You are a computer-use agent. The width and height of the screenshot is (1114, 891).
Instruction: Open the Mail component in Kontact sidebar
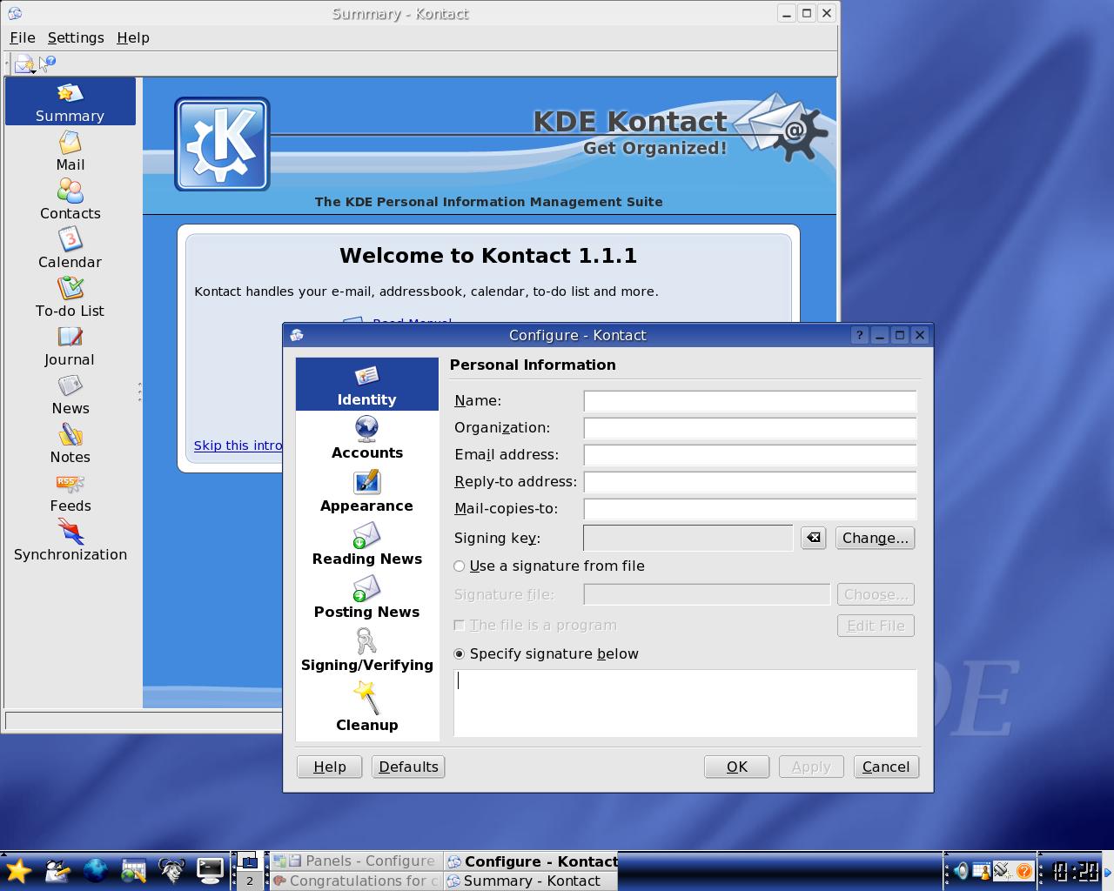[70, 151]
